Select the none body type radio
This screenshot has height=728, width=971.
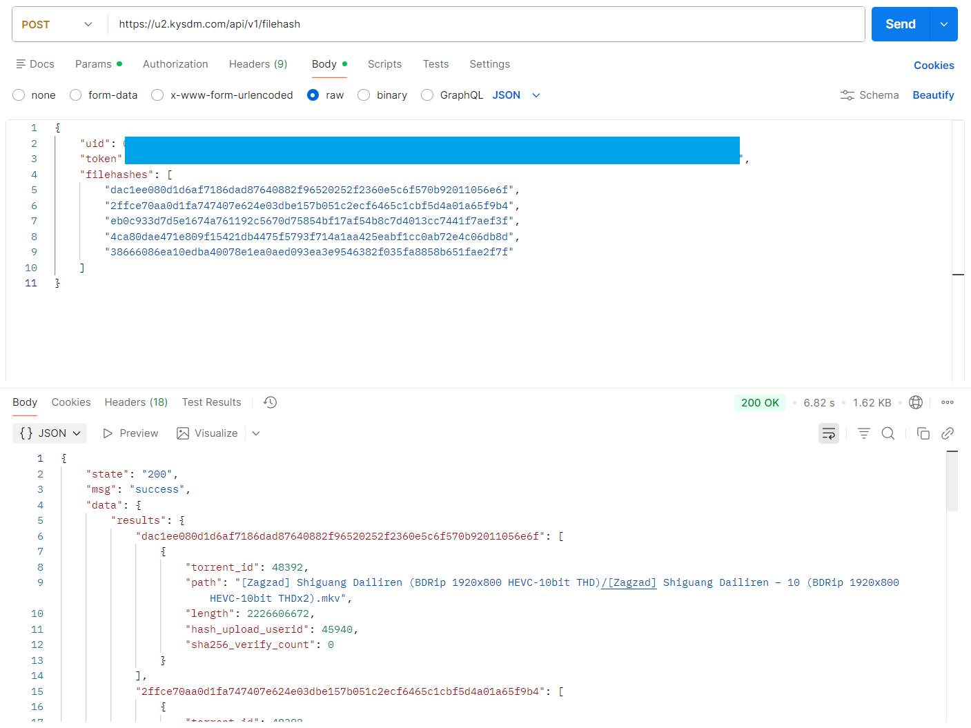point(19,95)
